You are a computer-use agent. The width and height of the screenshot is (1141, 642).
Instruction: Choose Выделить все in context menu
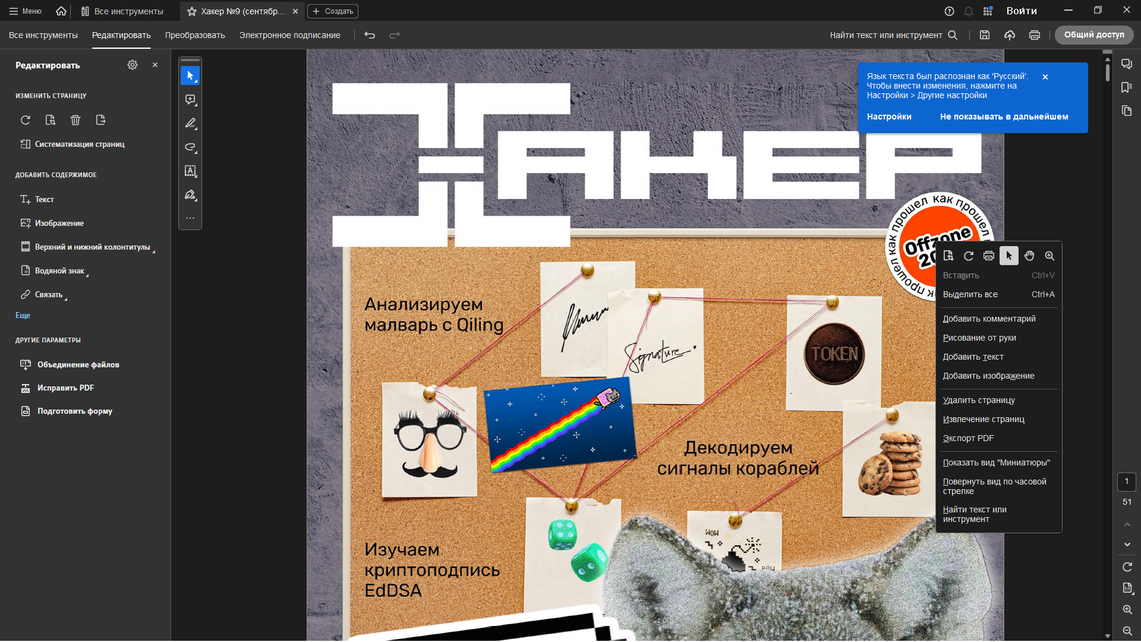pos(998,294)
